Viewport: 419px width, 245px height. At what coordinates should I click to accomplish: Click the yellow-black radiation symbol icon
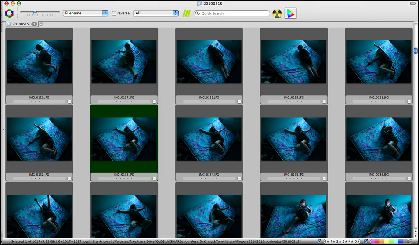tap(277, 13)
